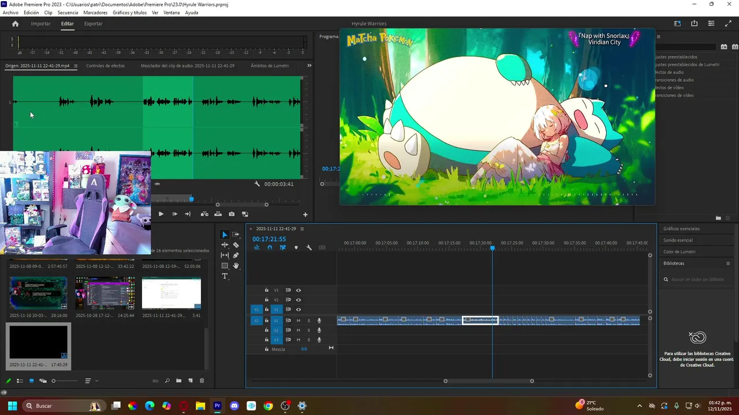This screenshot has width=739, height=415.
Task: Open timeline display settings wrench
Action: pos(309,248)
